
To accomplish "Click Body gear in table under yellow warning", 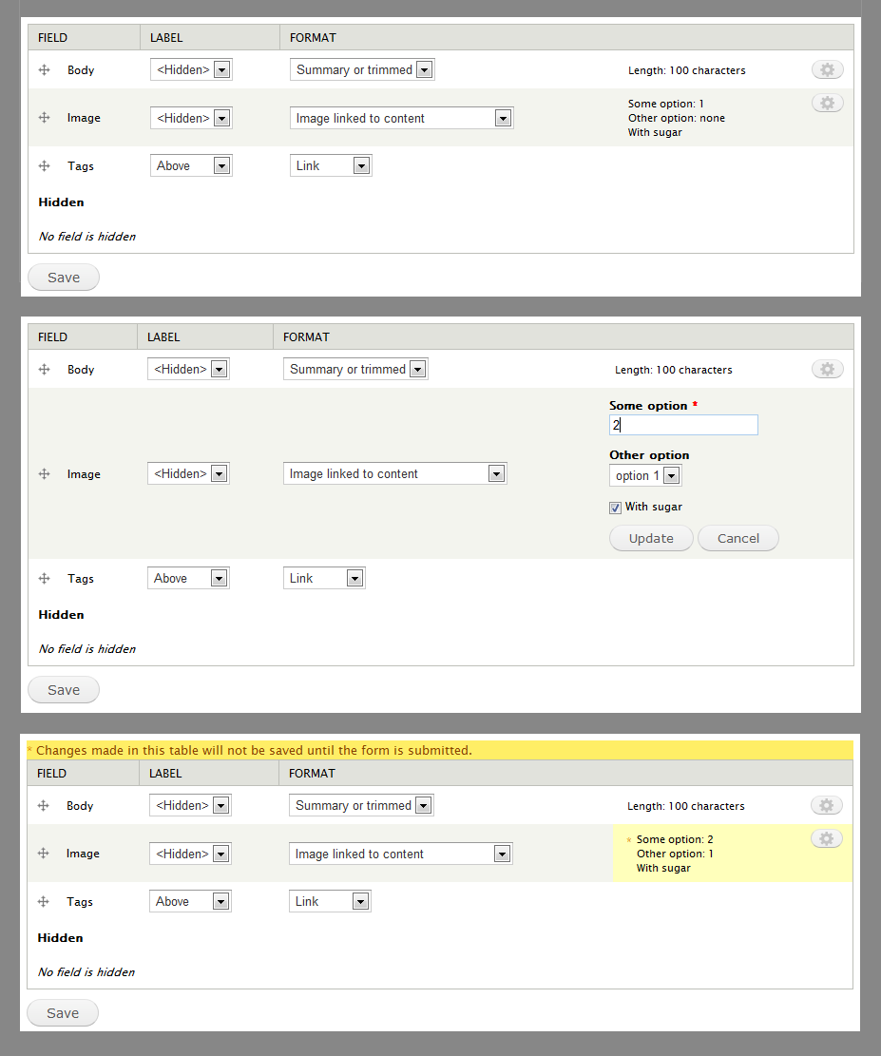I will 827,805.
